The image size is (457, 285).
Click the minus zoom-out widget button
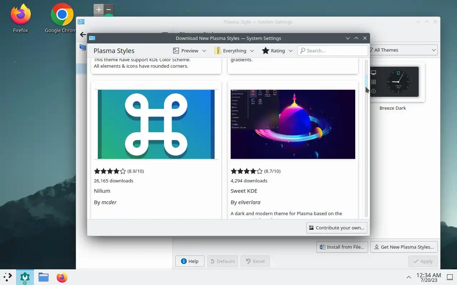(109, 10)
